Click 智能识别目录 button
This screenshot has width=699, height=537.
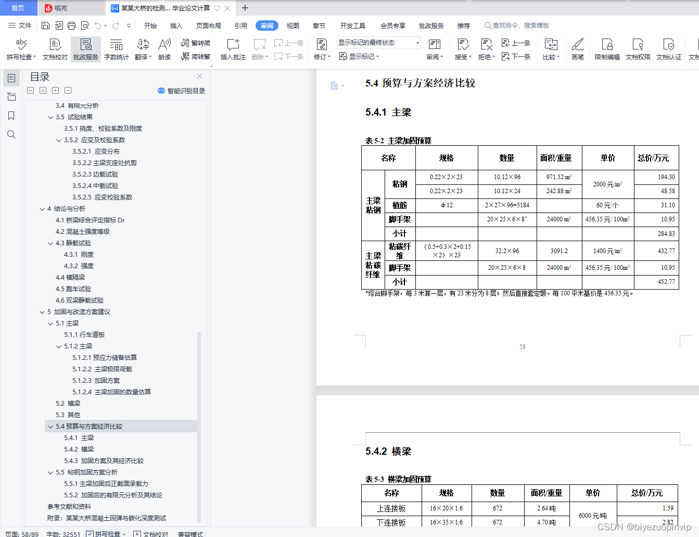(181, 91)
